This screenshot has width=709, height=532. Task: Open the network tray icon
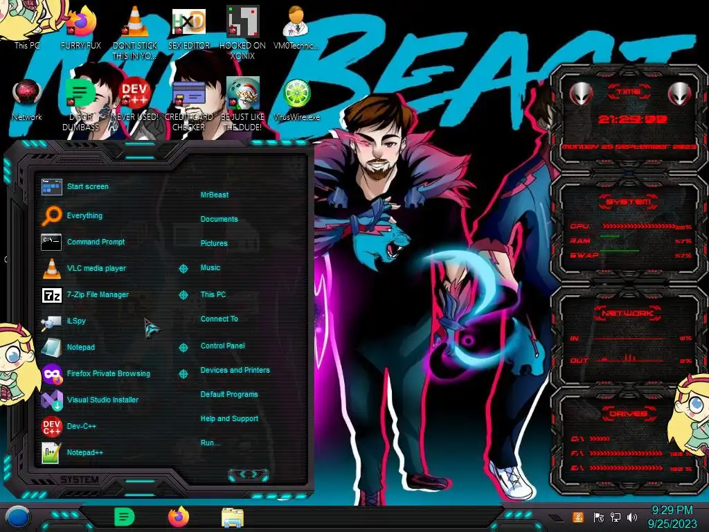point(616,517)
